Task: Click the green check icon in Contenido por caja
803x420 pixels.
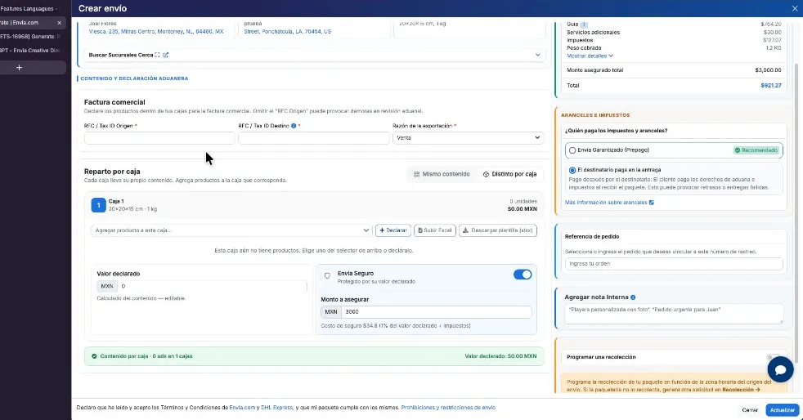Action: click(x=94, y=356)
